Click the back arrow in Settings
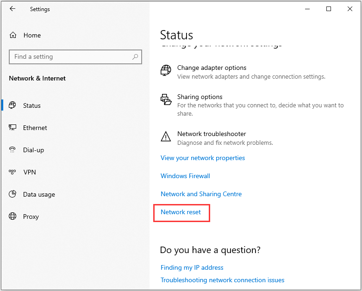 pyautogui.click(x=12, y=9)
